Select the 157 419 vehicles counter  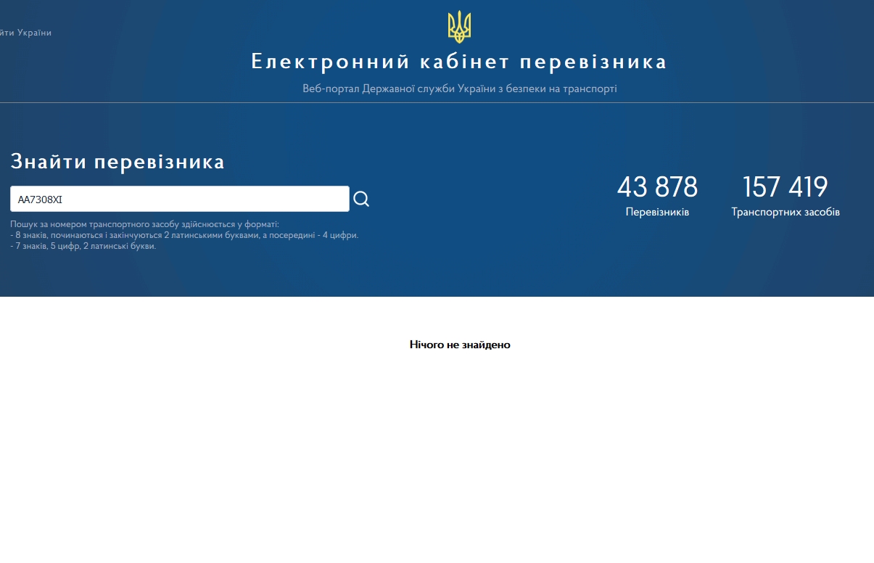[786, 187]
